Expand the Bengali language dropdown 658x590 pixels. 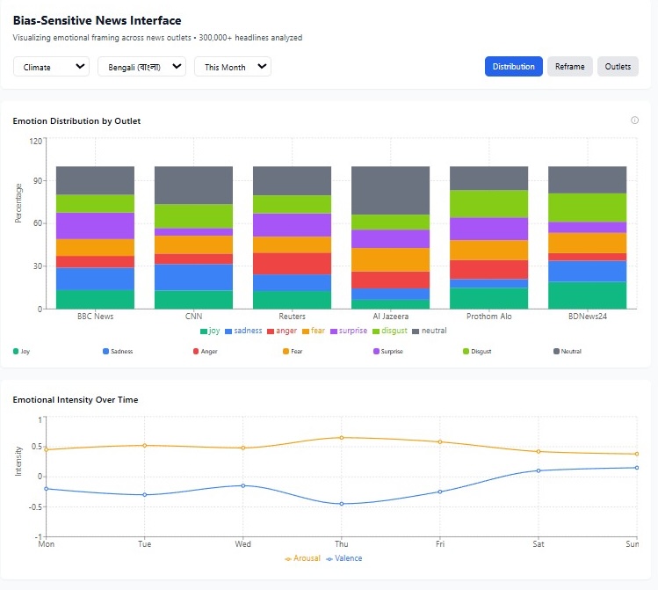(x=141, y=67)
